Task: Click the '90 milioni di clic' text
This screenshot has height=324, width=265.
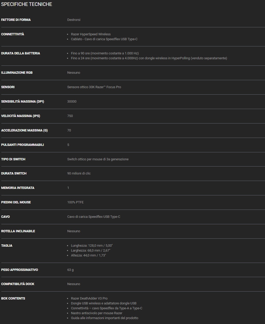Action: click(79, 173)
